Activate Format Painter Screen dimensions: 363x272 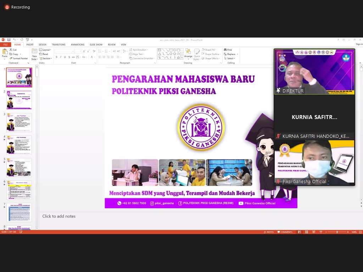pyautogui.click(x=18, y=58)
